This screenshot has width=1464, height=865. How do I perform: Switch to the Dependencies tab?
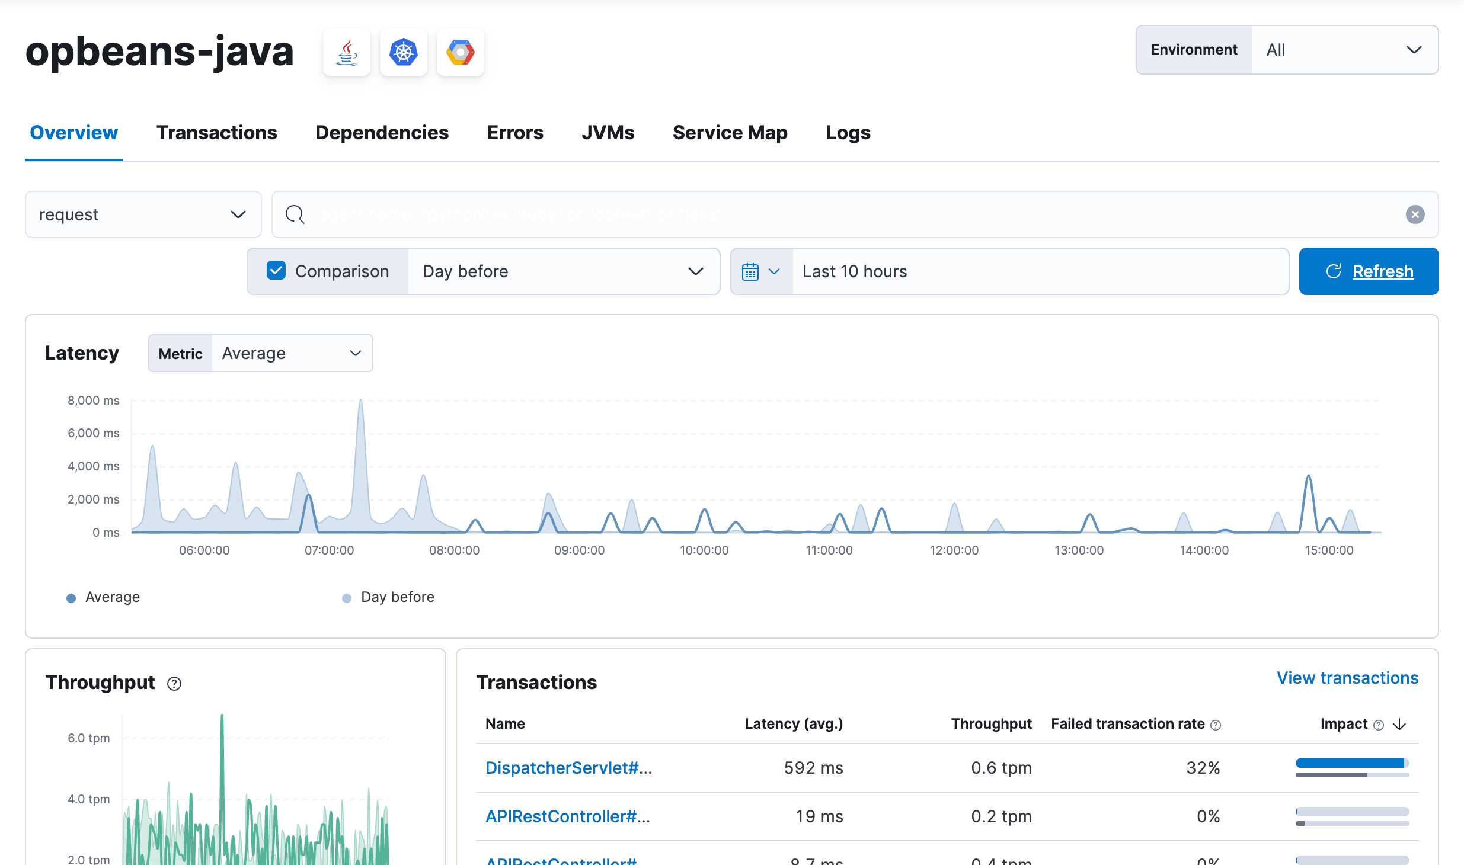tap(382, 133)
